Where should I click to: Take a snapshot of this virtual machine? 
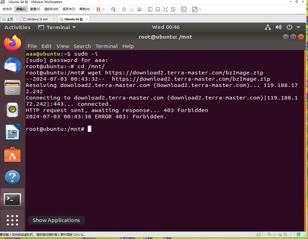point(124,9)
